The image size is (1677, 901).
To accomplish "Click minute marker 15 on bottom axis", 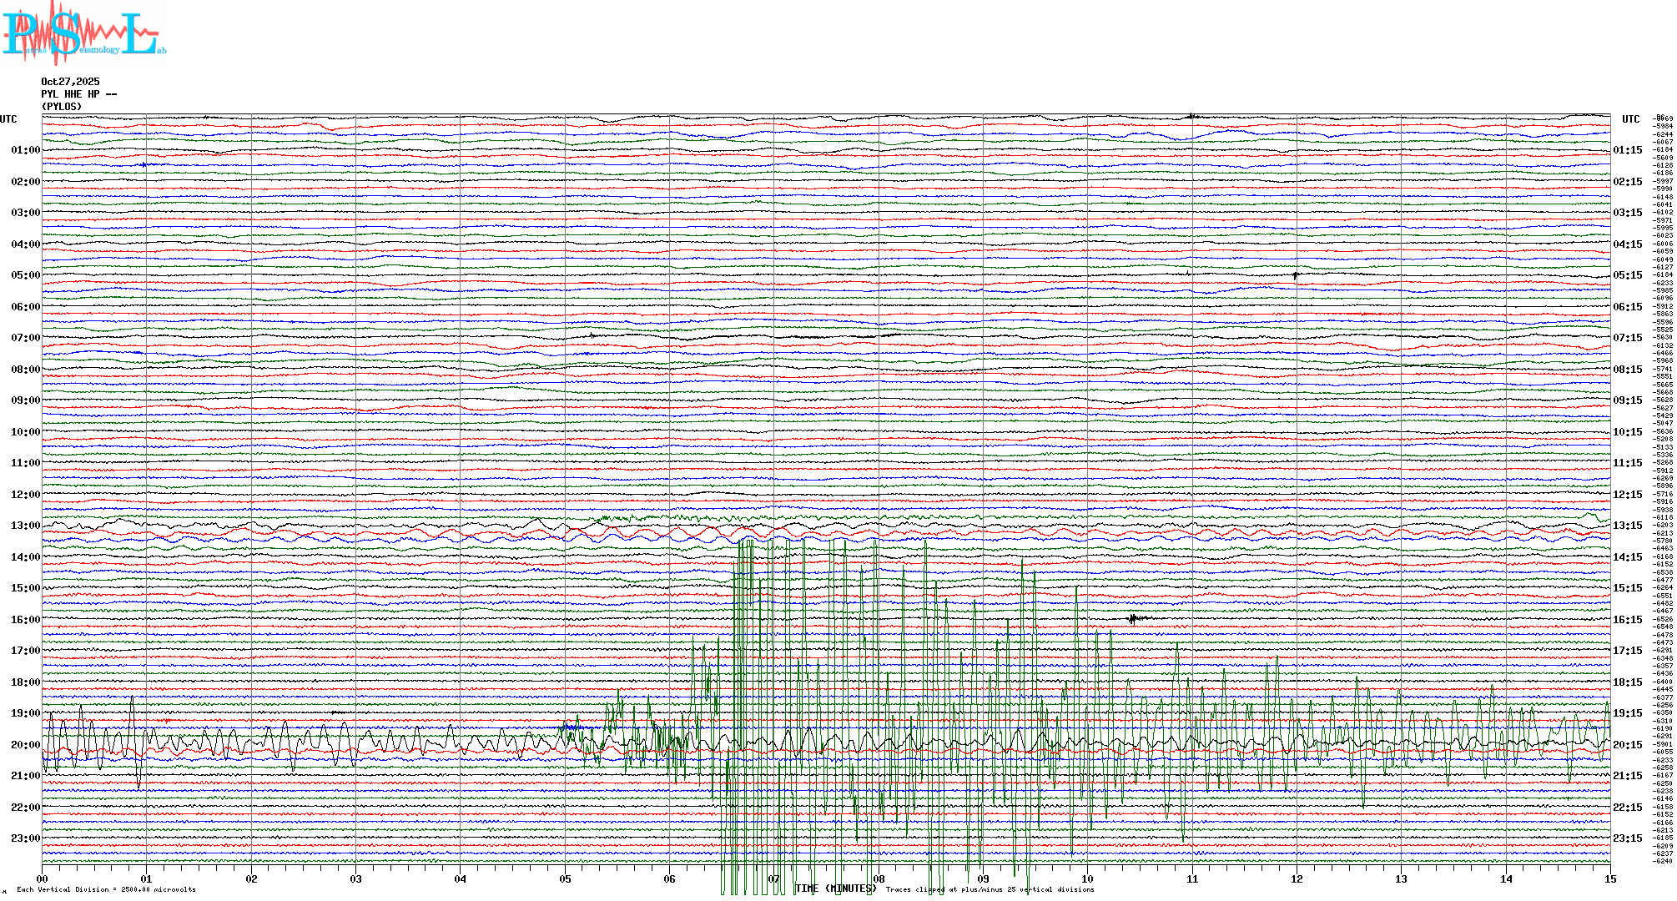I will [1610, 878].
